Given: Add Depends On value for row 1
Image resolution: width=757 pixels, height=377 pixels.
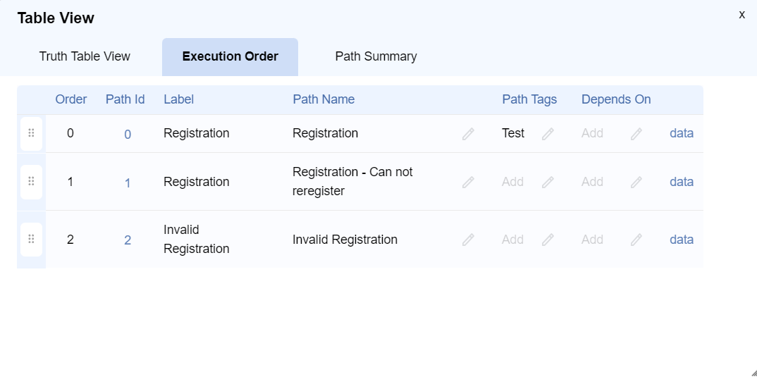Looking at the screenshot, I should 592,182.
